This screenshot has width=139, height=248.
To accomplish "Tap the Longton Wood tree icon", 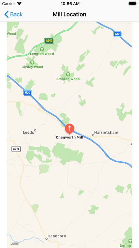I will pos(42,49).
